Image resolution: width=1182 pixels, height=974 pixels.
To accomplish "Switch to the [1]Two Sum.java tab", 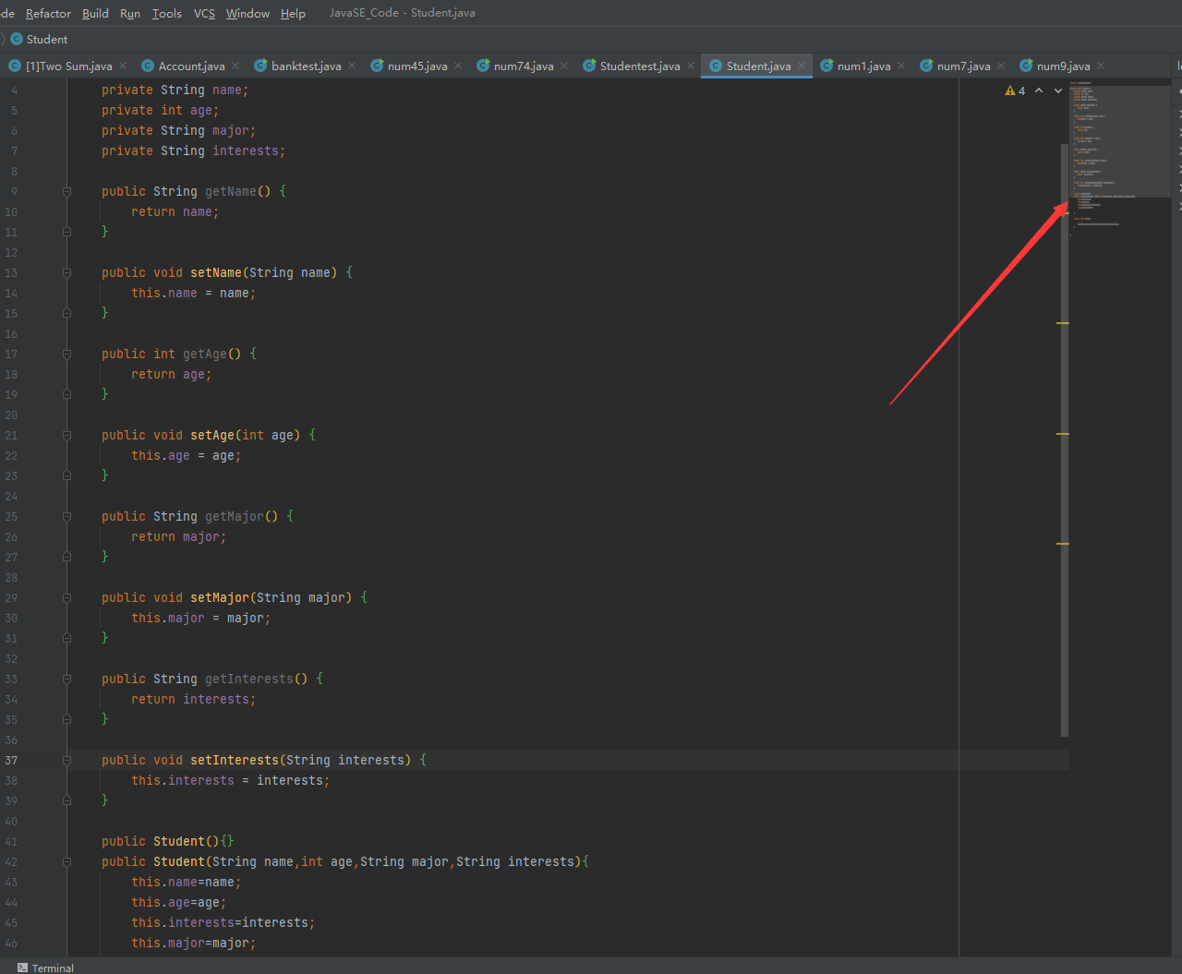I will (x=69, y=66).
